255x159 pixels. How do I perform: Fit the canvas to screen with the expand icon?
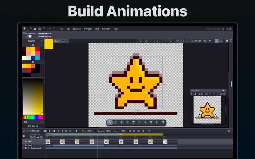coord(187,41)
